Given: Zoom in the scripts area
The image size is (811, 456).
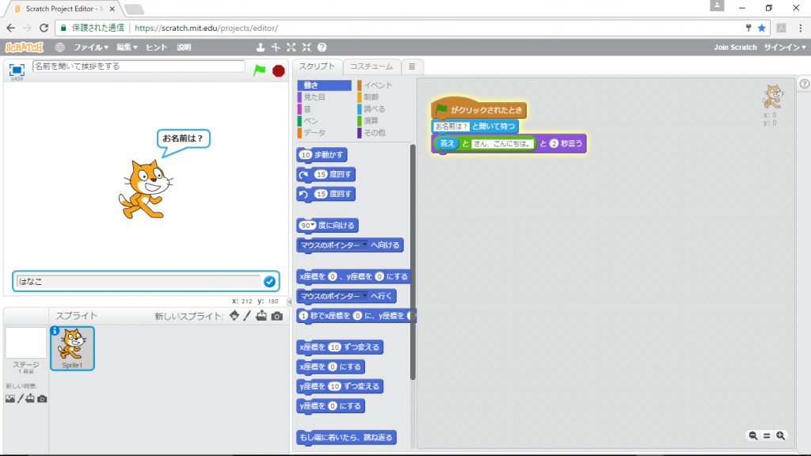Looking at the screenshot, I should click(x=780, y=436).
